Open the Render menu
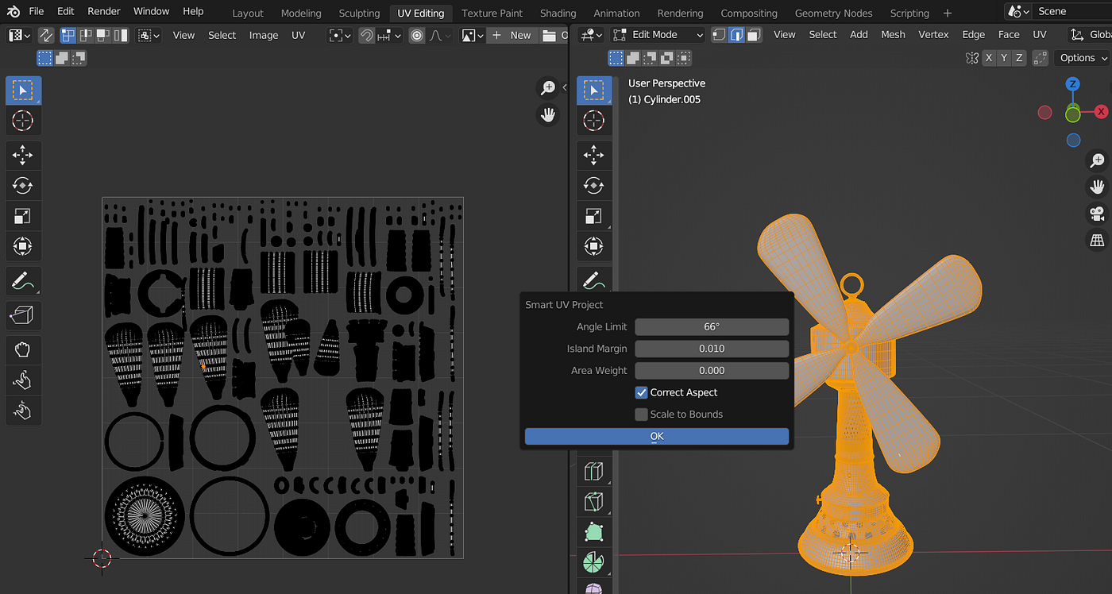The width and height of the screenshot is (1112, 594). [104, 11]
